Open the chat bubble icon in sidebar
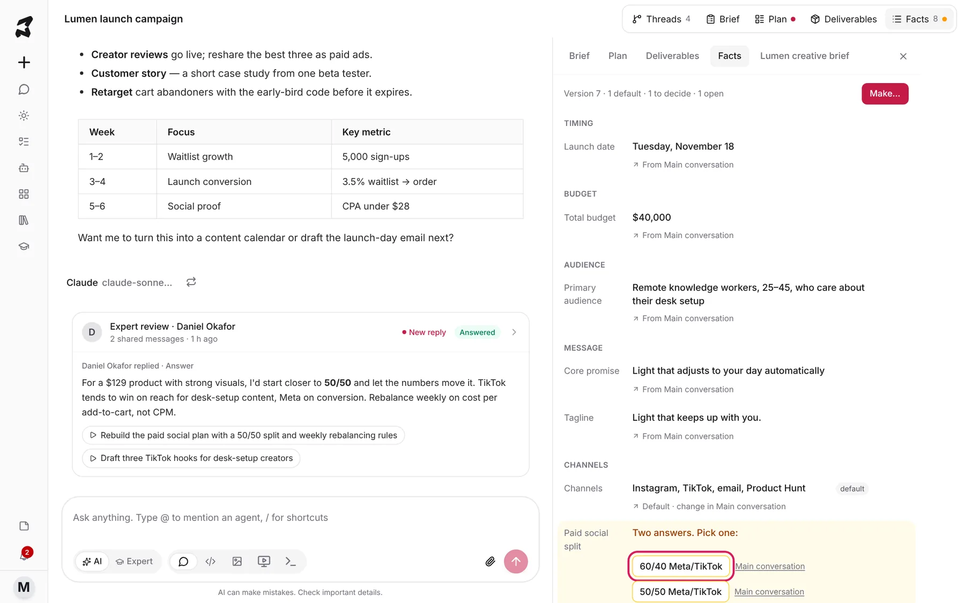This screenshot has height=603, width=965. [x=24, y=89]
